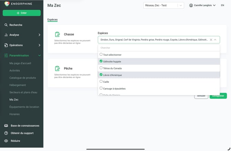Uncheck the Lièvre d'Amérique checkbox
The image size is (231, 151).
click(101, 75)
